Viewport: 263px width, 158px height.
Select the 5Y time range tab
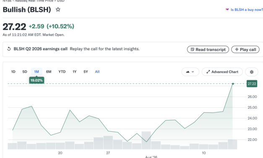(86, 71)
